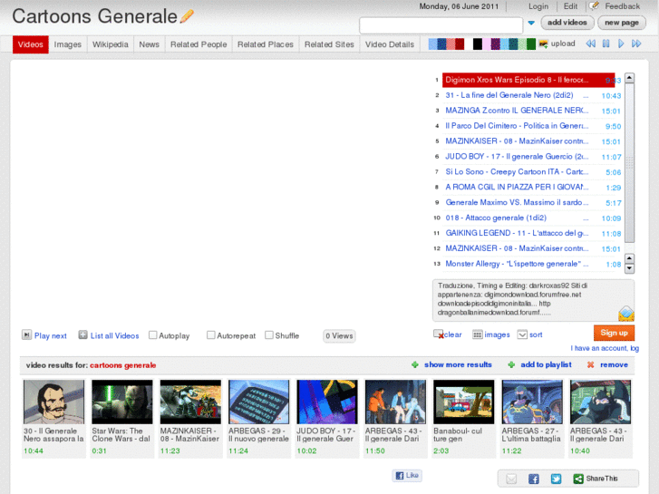659x494 pixels.
Task: Click the new page button
Action: click(622, 23)
